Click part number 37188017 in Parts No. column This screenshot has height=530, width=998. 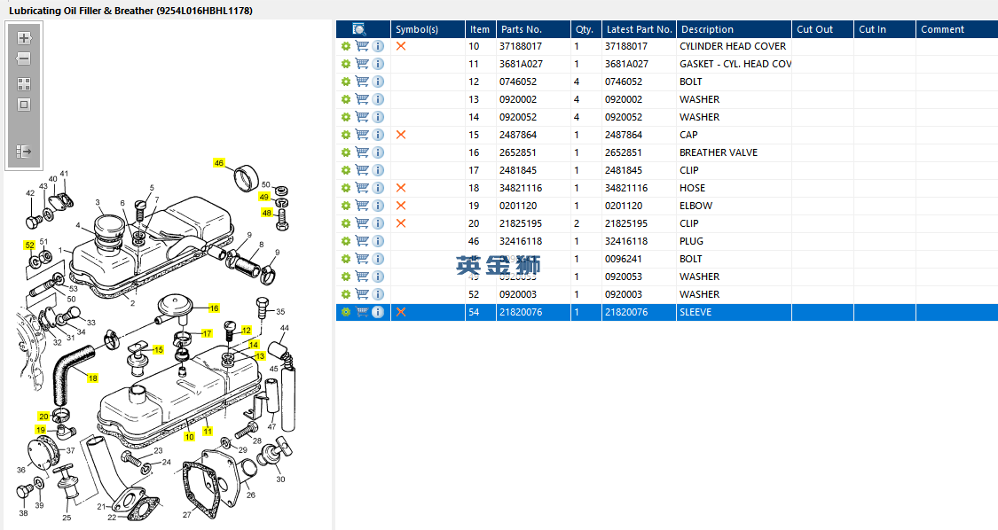(x=521, y=46)
